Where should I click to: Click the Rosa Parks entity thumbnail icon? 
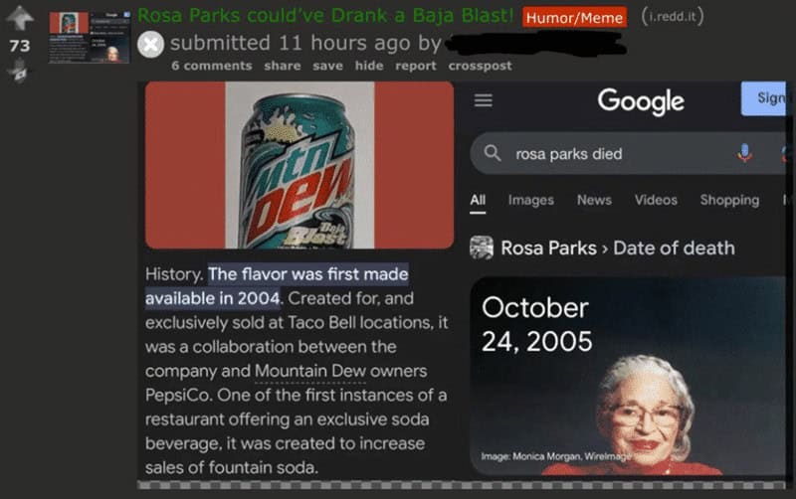click(482, 248)
